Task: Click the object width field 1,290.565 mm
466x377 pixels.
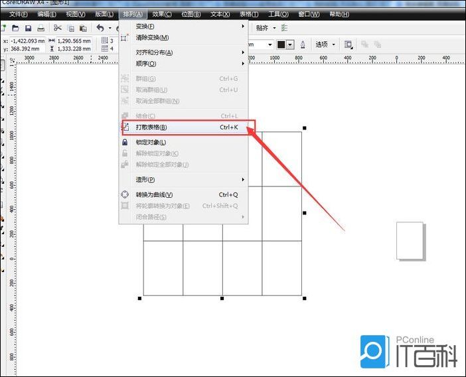Action: [74, 41]
